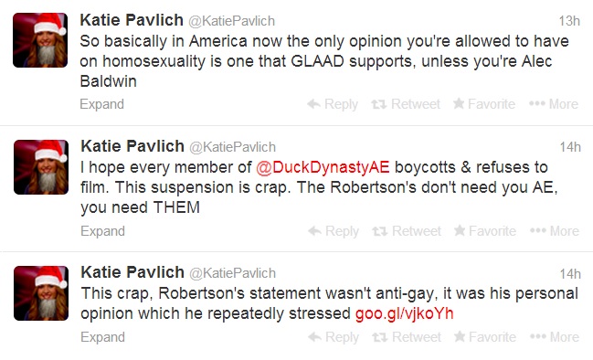
Task: Reply to the Robertson's statement tweet
Action: coord(334,336)
